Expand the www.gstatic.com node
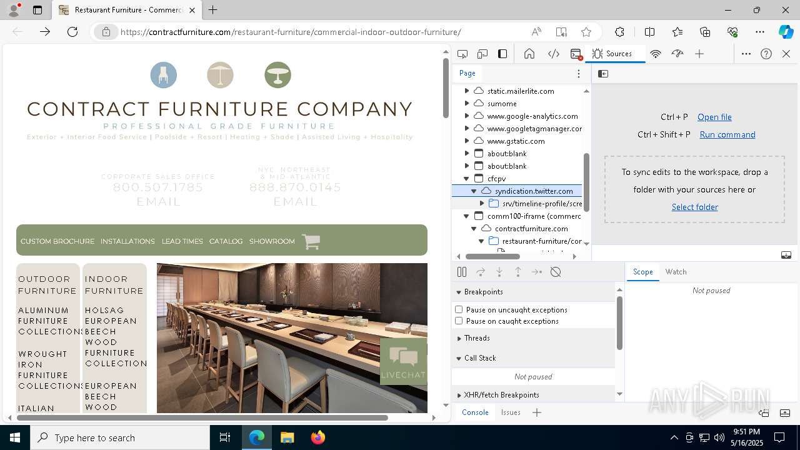Image resolution: width=800 pixels, height=450 pixels. coord(467,141)
